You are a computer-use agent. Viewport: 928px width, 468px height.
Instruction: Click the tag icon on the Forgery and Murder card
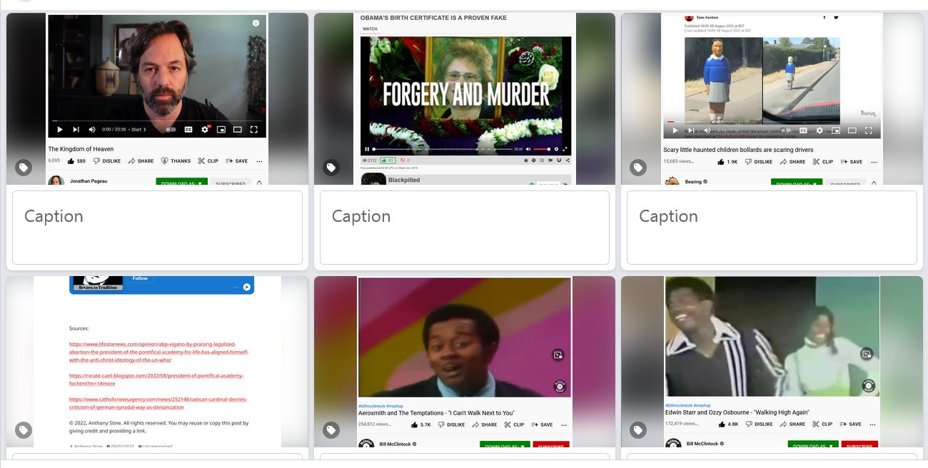pos(331,168)
